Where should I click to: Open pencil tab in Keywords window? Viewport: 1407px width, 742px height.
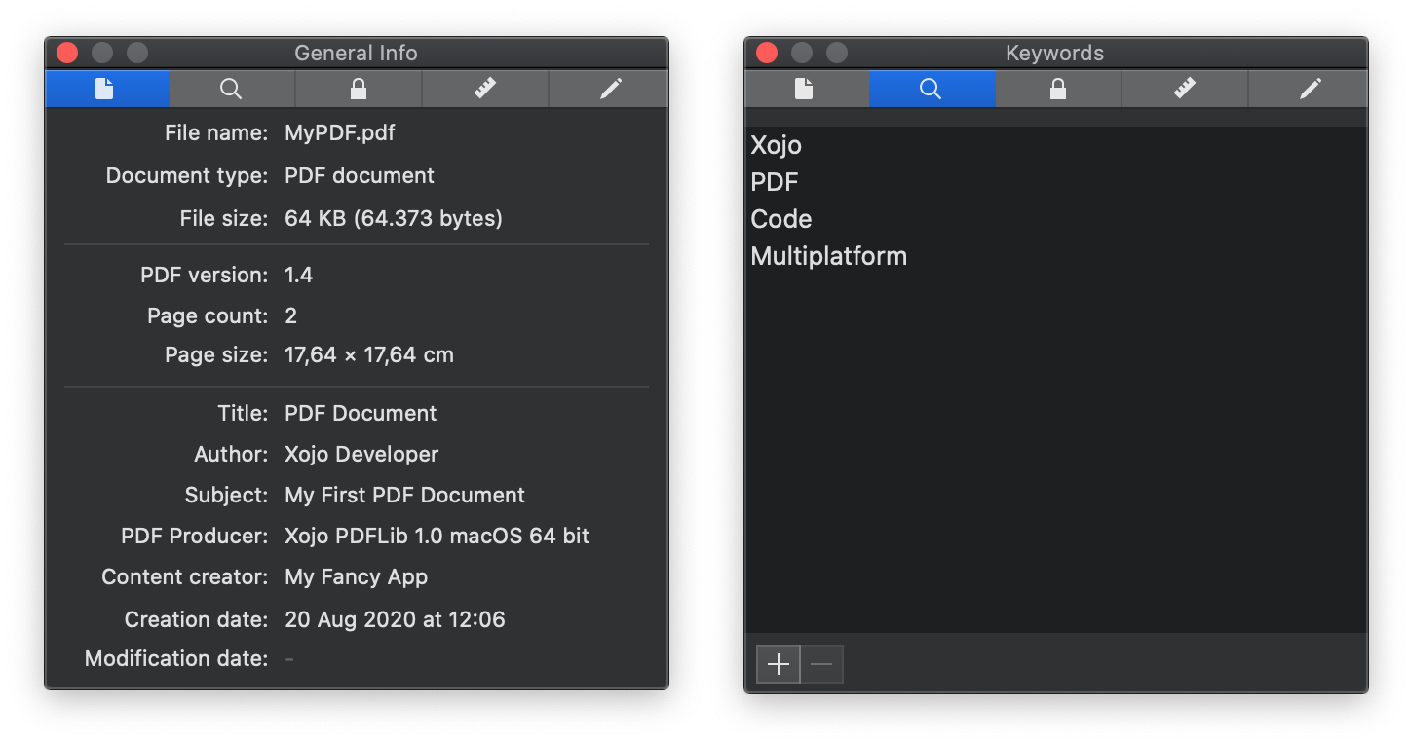(1309, 89)
